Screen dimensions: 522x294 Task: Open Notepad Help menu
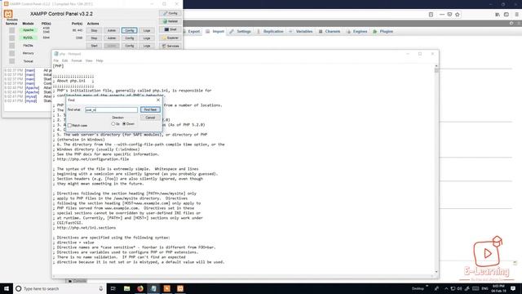100,60
